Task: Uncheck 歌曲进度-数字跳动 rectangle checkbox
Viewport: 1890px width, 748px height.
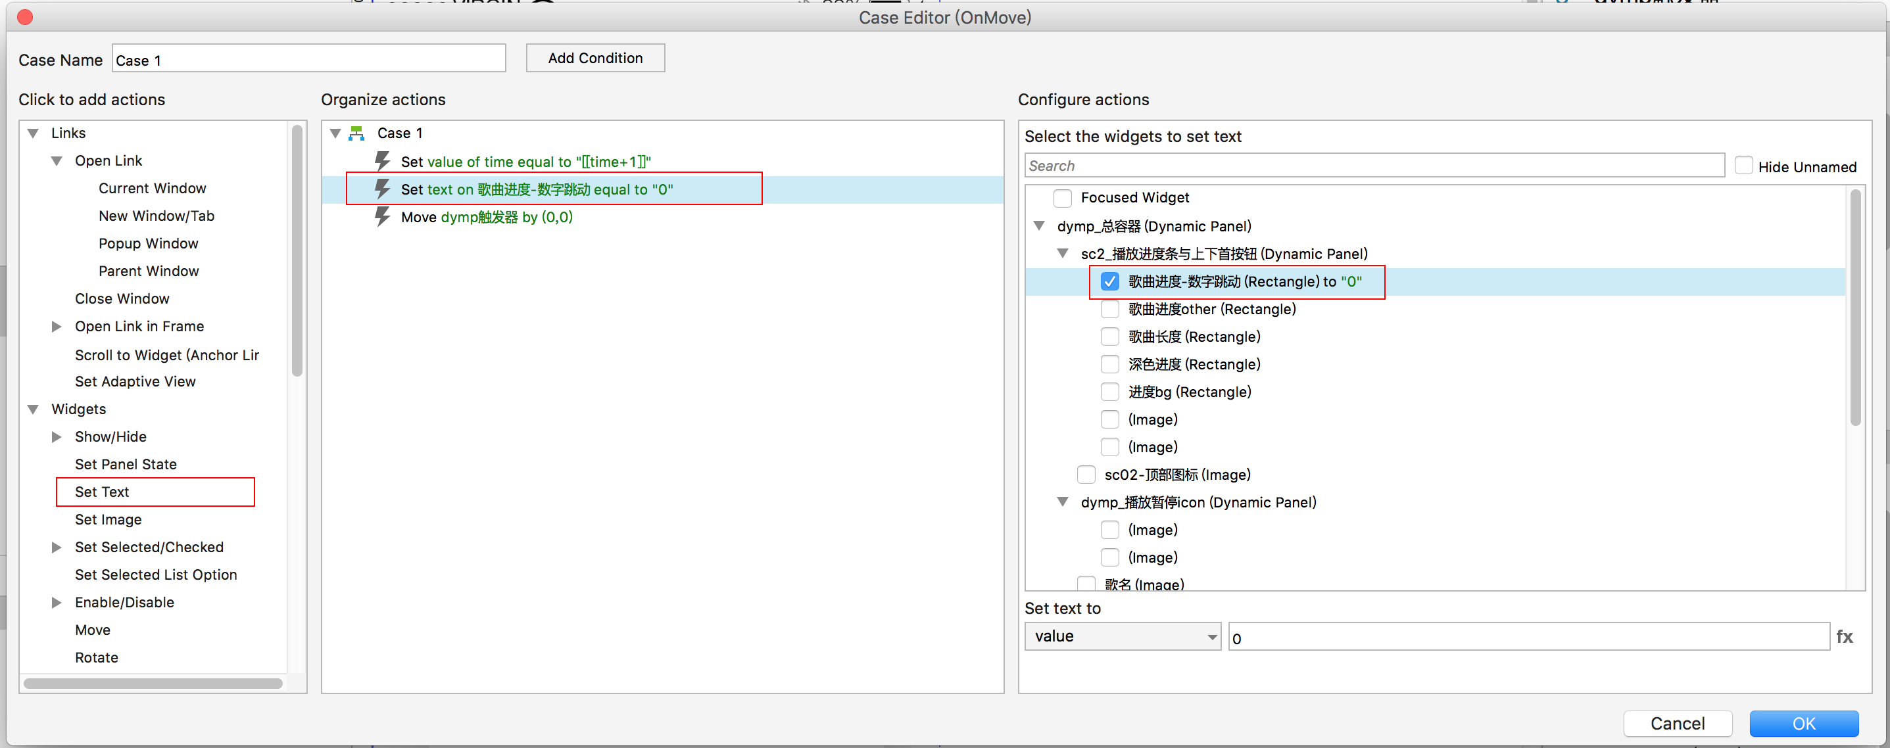Action: click(x=1109, y=281)
